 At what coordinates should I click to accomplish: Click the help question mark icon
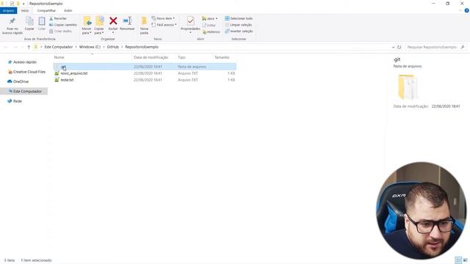[x=466, y=10]
